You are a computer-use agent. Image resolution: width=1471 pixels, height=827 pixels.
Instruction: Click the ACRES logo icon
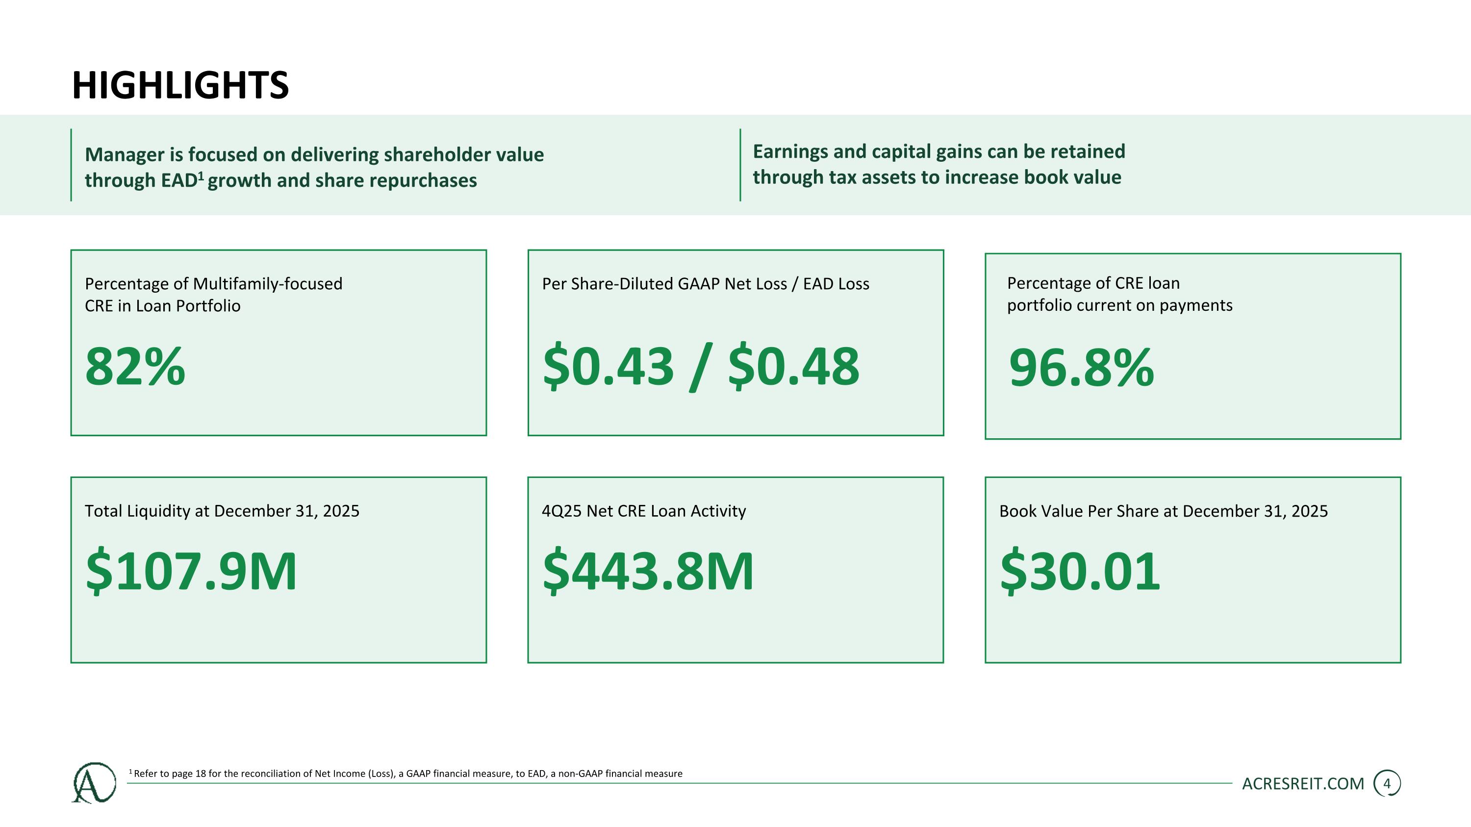point(94,782)
